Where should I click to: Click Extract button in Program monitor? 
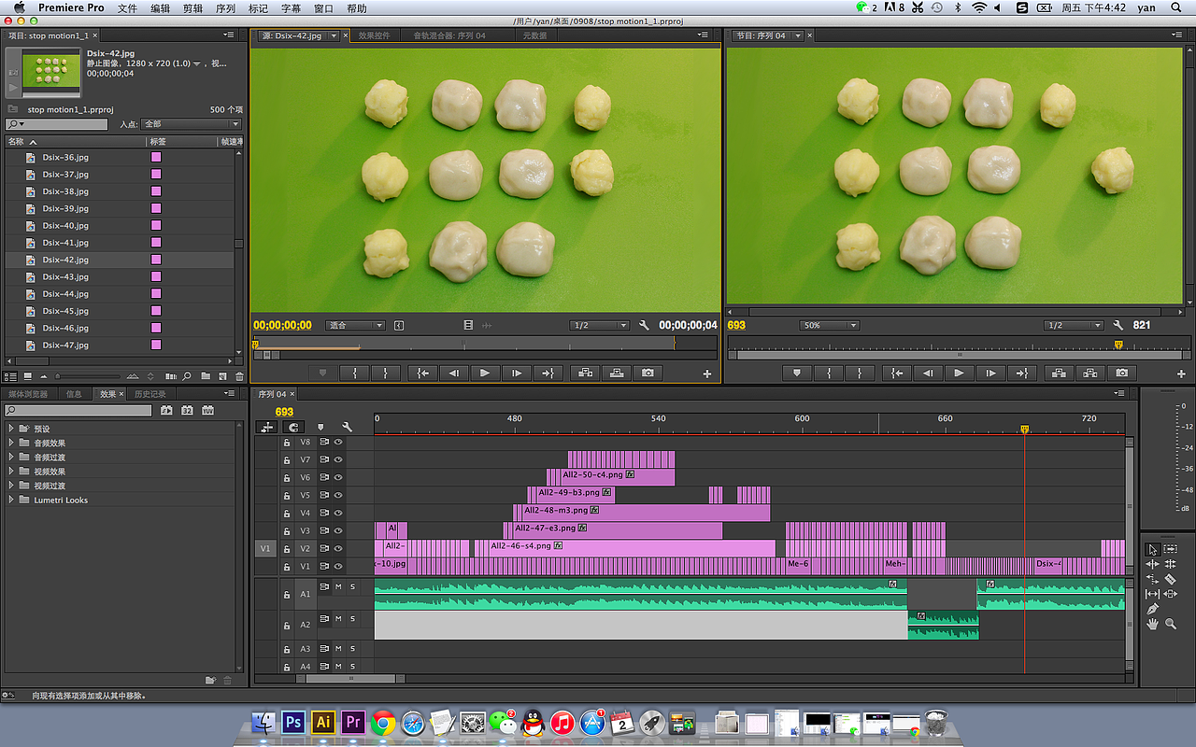click(x=1090, y=373)
